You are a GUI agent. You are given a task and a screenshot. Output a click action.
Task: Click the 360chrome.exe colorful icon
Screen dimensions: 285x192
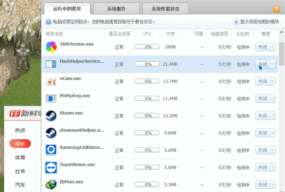pyautogui.click(x=51, y=46)
